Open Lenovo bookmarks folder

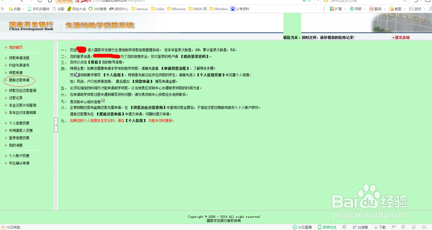(140, 9)
